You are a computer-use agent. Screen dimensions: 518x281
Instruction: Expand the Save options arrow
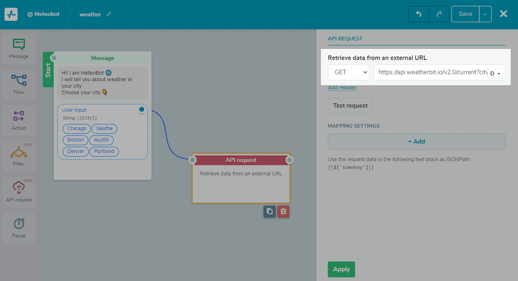pyautogui.click(x=485, y=14)
